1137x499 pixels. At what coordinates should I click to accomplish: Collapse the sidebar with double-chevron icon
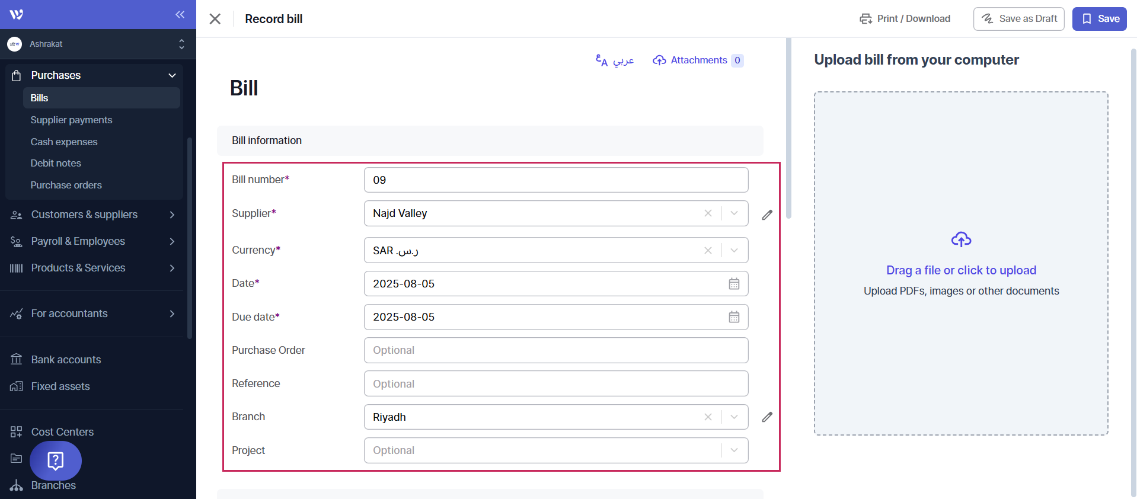point(180,14)
